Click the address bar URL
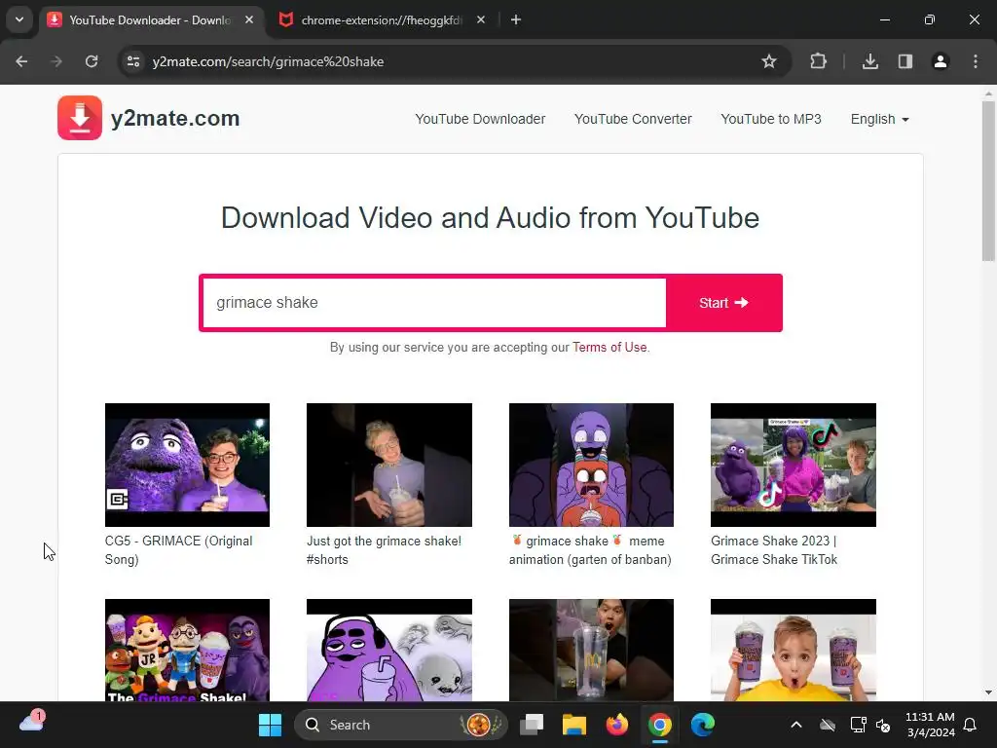 pos(268,61)
